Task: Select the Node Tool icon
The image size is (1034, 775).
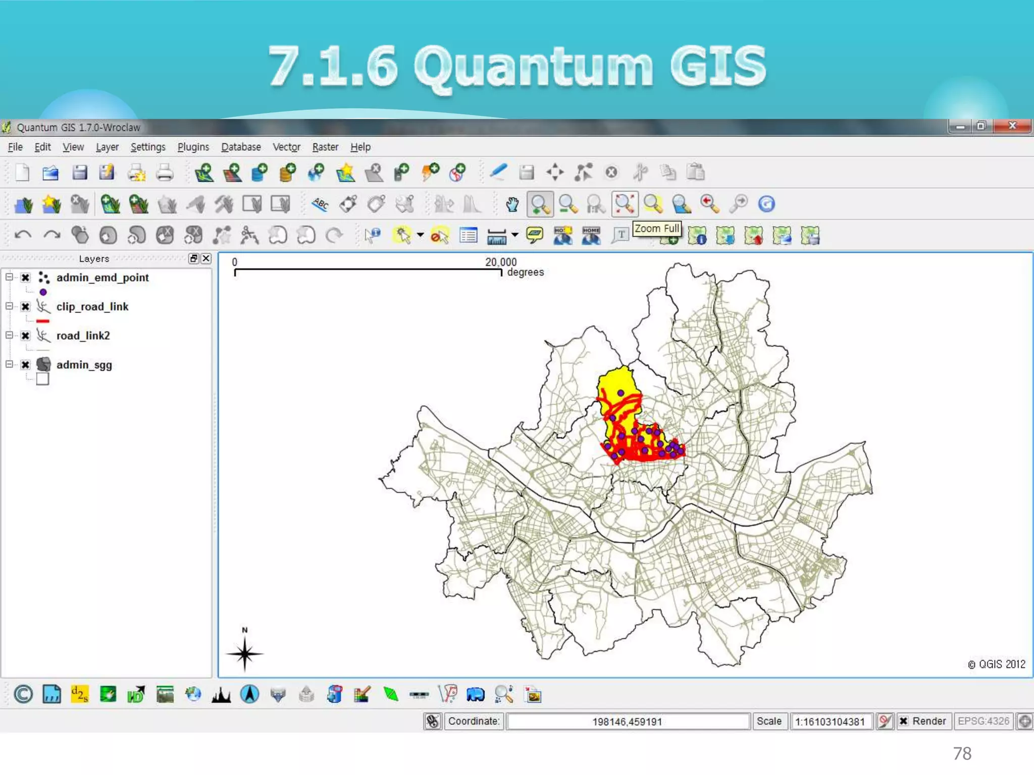Action: click(x=583, y=173)
